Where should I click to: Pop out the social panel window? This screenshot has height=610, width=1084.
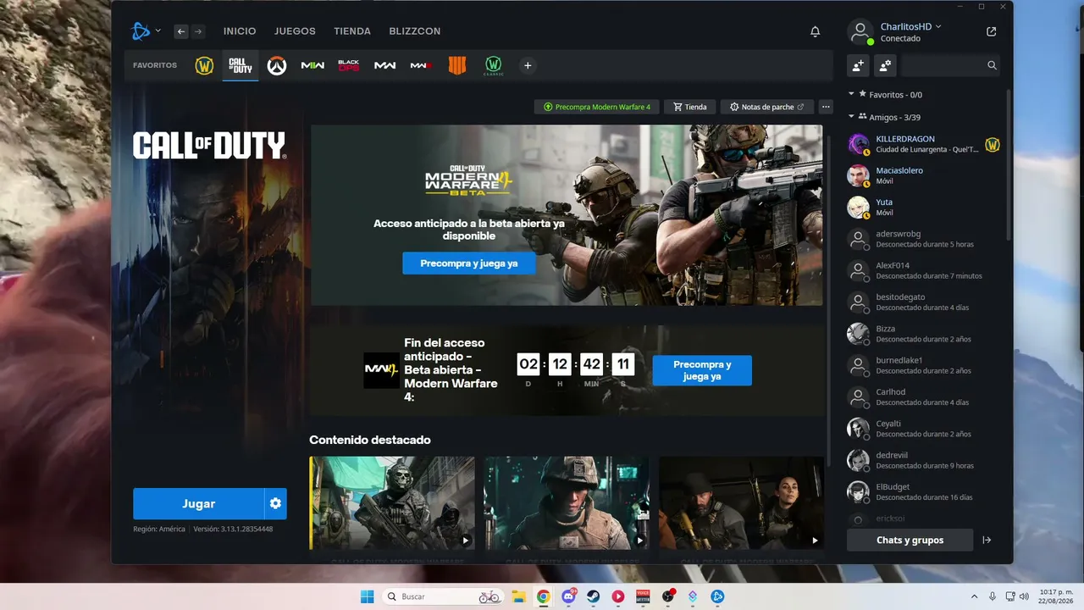click(x=992, y=31)
